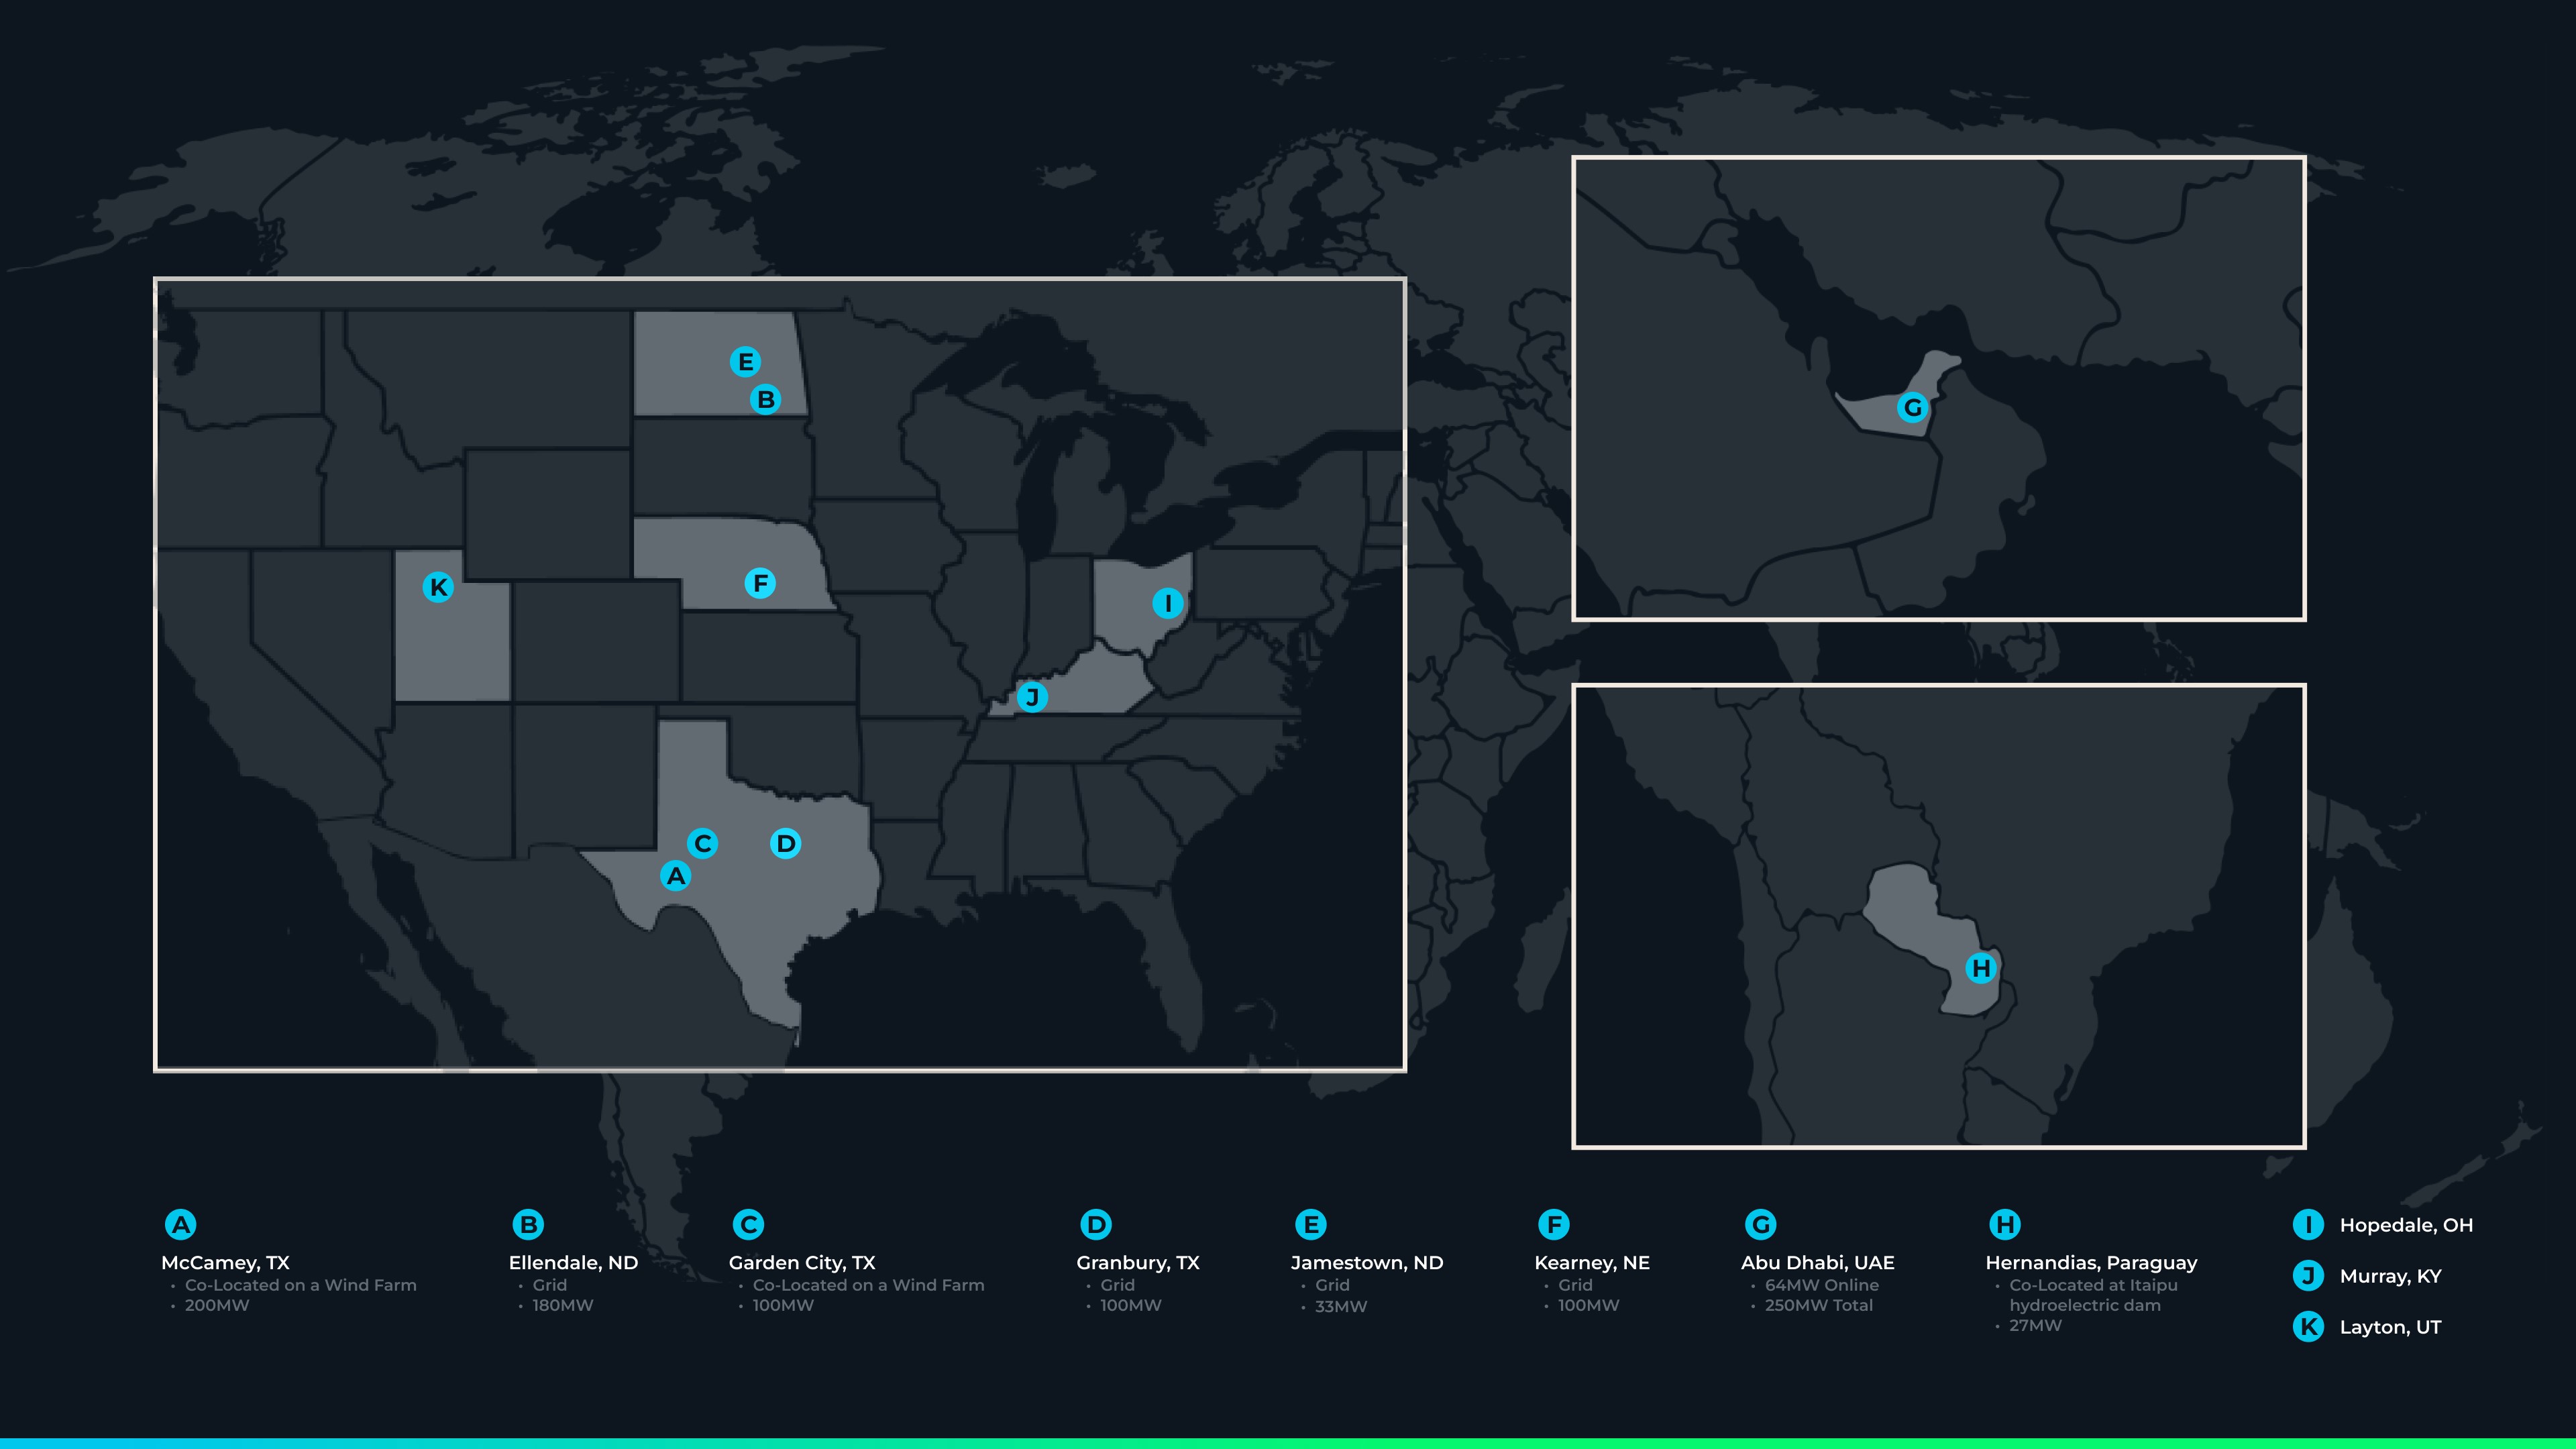Select marker C on Texas map
This screenshot has width=2576, height=1449.
point(702,844)
